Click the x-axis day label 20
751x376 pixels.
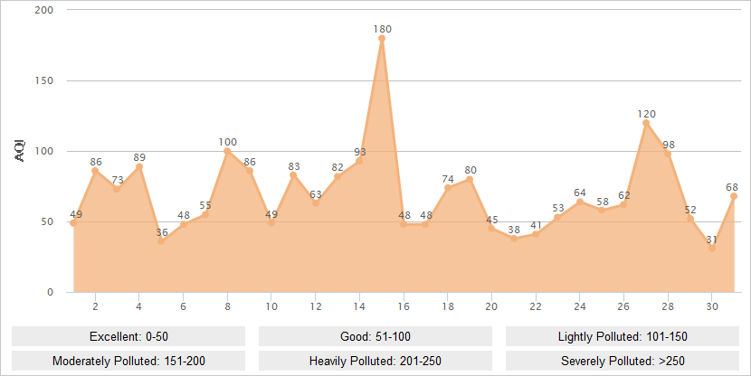pyautogui.click(x=491, y=306)
